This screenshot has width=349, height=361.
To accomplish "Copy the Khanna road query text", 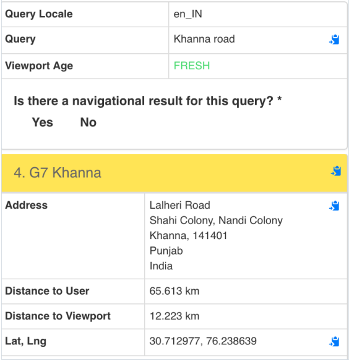I will click(334, 40).
